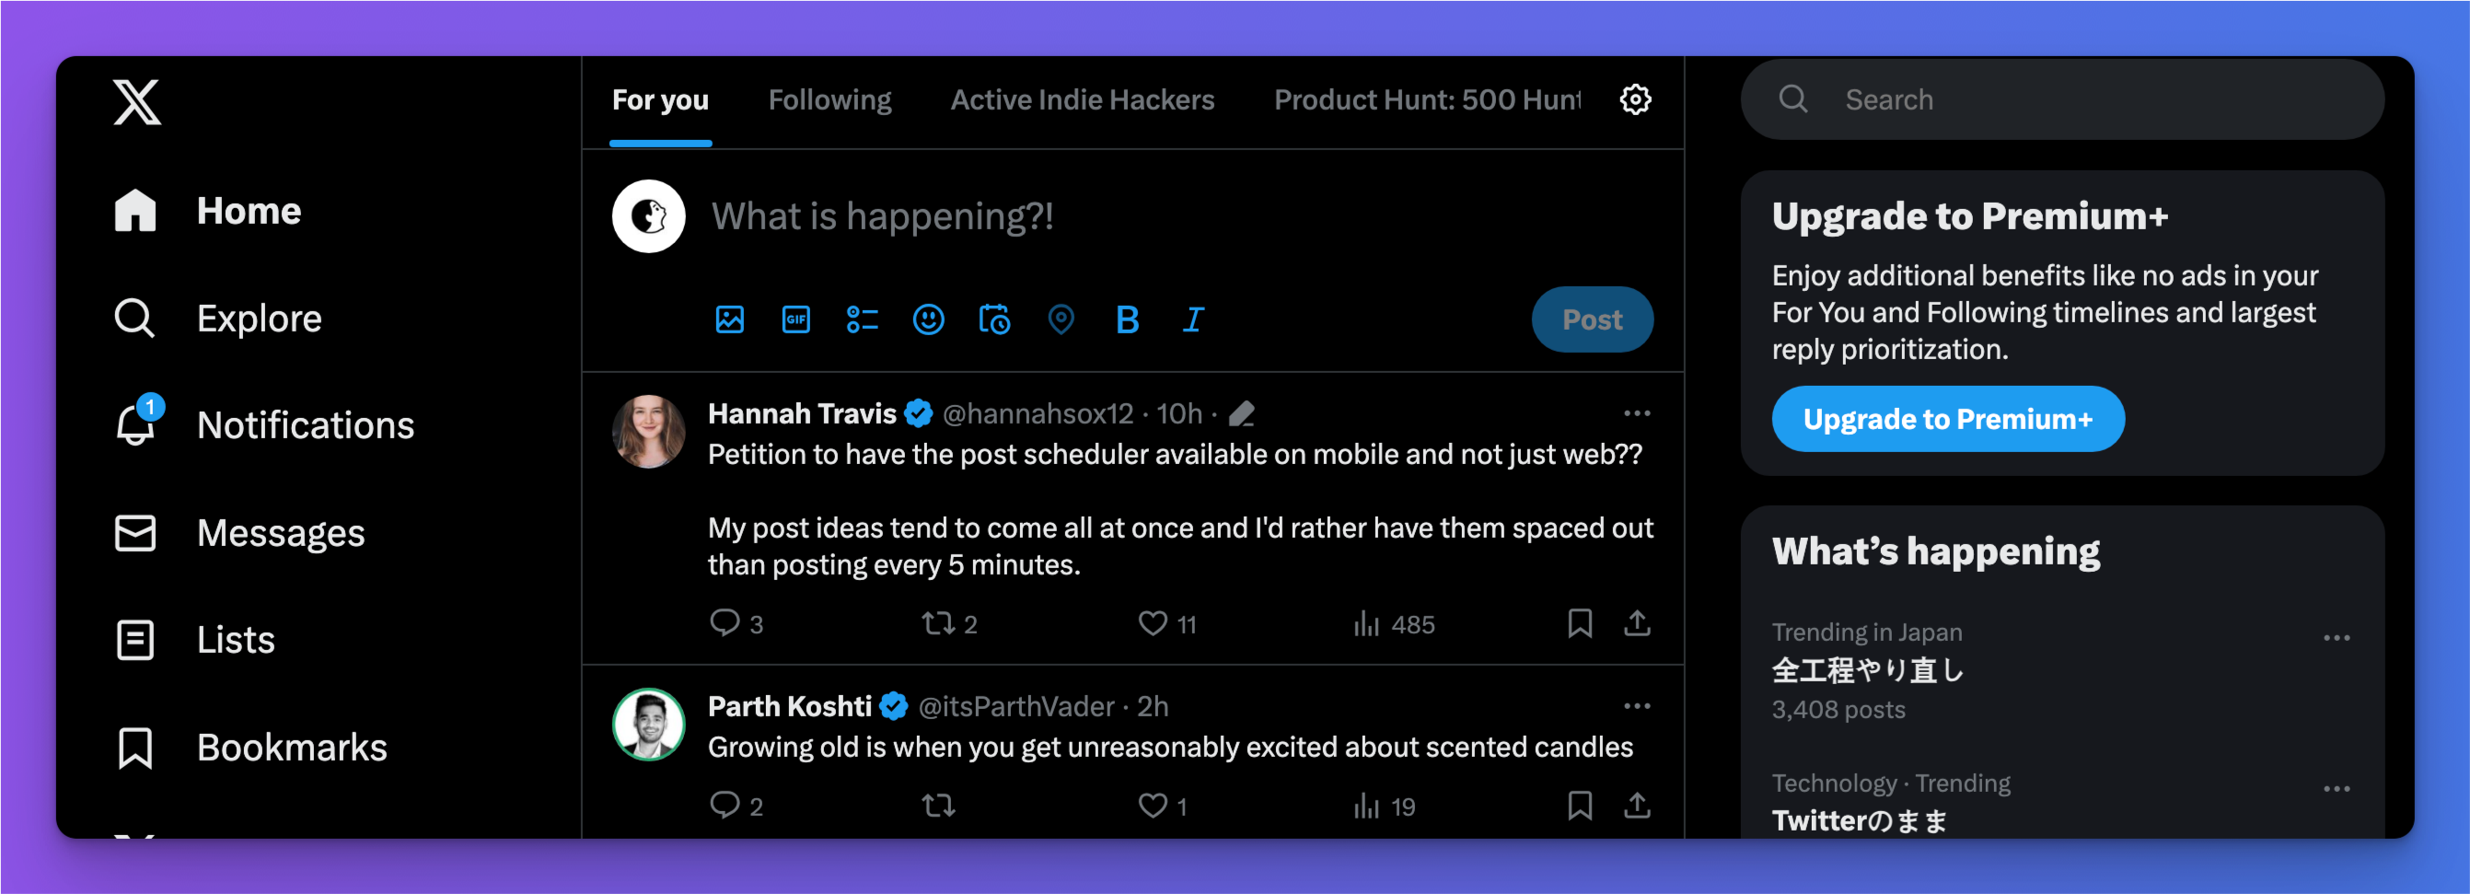Toggle bold formatting in the composer
This screenshot has width=2470, height=894.
coord(1128,319)
